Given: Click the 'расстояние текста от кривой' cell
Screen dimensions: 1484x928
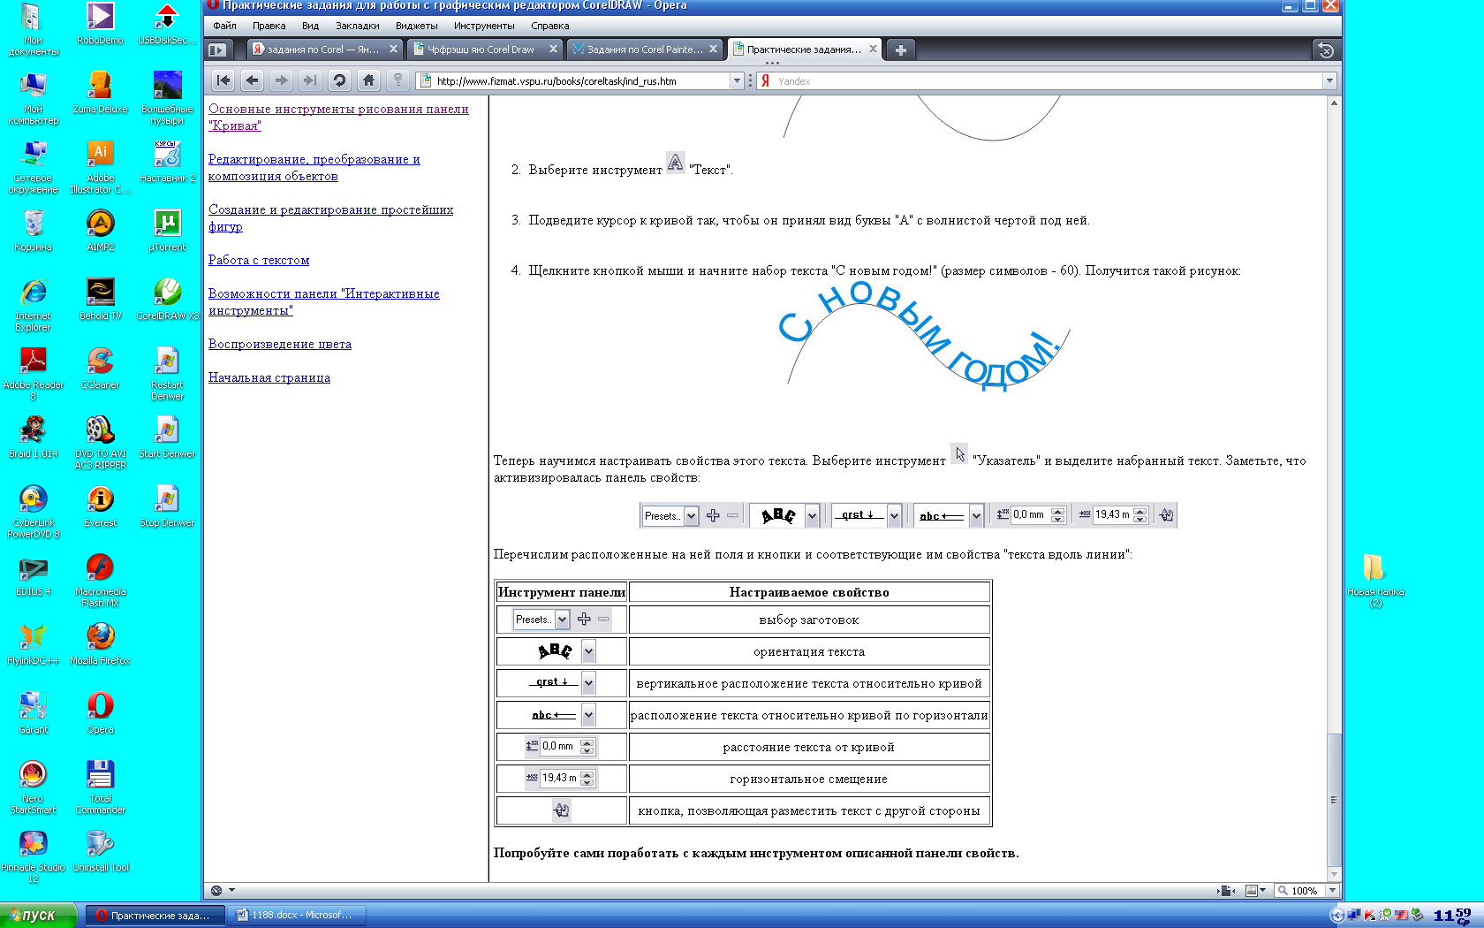Looking at the screenshot, I should pyautogui.click(x=809, y=747).
